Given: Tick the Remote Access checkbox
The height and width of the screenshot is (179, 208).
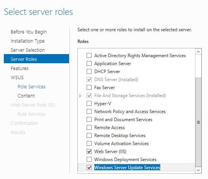Looking at the screenshot, I should pyautogui.click(x=89, y=127).
